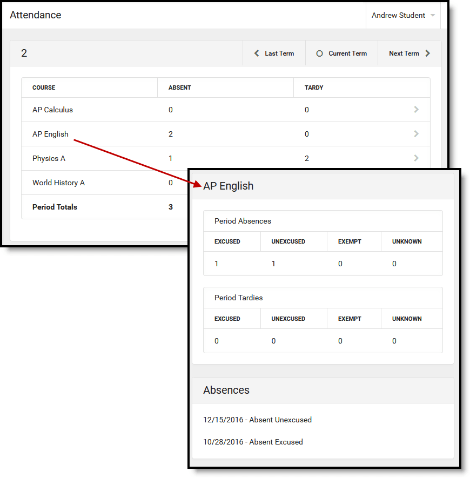Screen dimensions: 470x478
Task: Click the Next Term forward arrow icon
Action: (427, 53)
